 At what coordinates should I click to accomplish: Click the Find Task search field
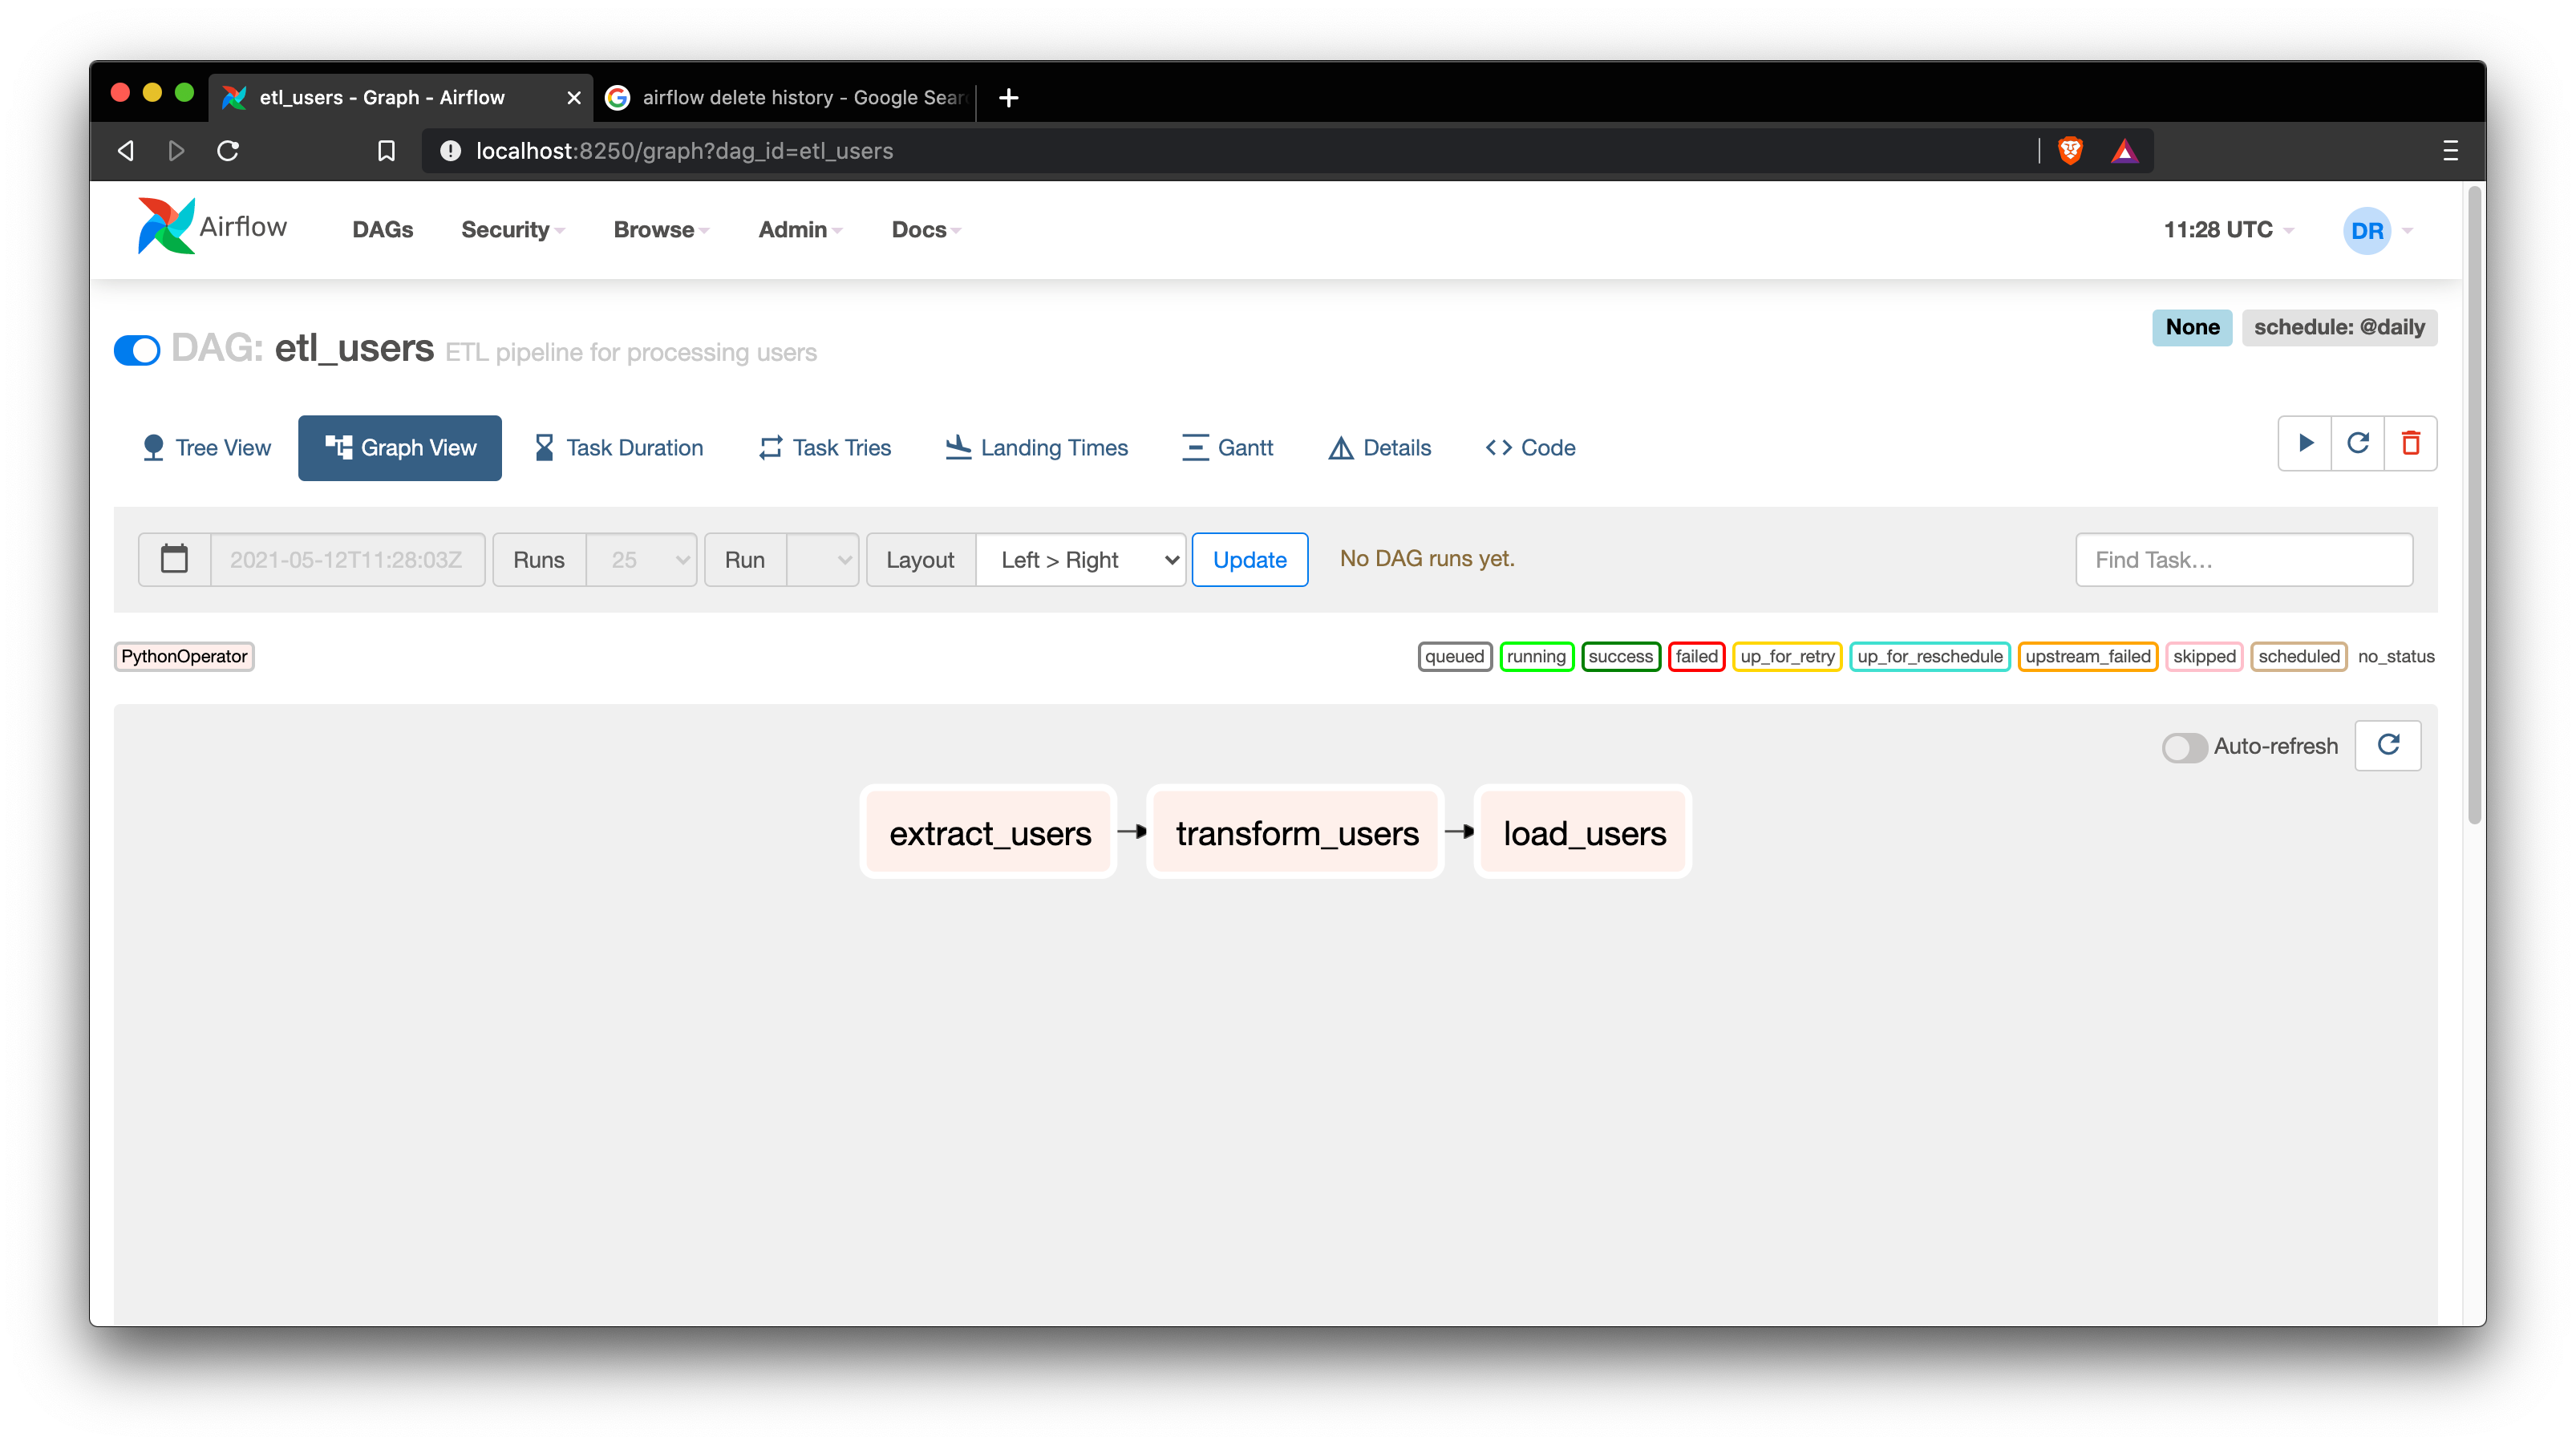[2243, 560]
